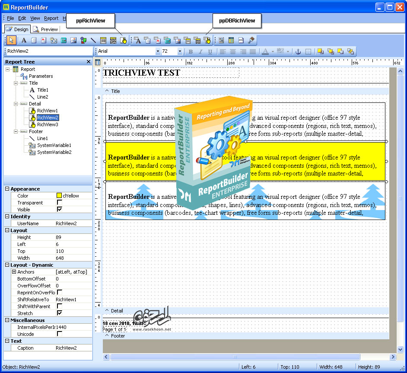
Task: Pick the DBRichText component tool
Action: 157,40
